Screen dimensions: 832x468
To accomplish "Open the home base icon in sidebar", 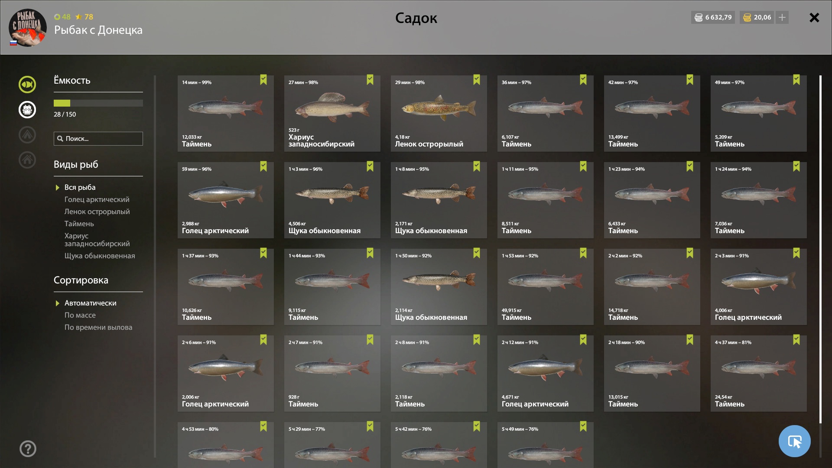I will point(27,160).
